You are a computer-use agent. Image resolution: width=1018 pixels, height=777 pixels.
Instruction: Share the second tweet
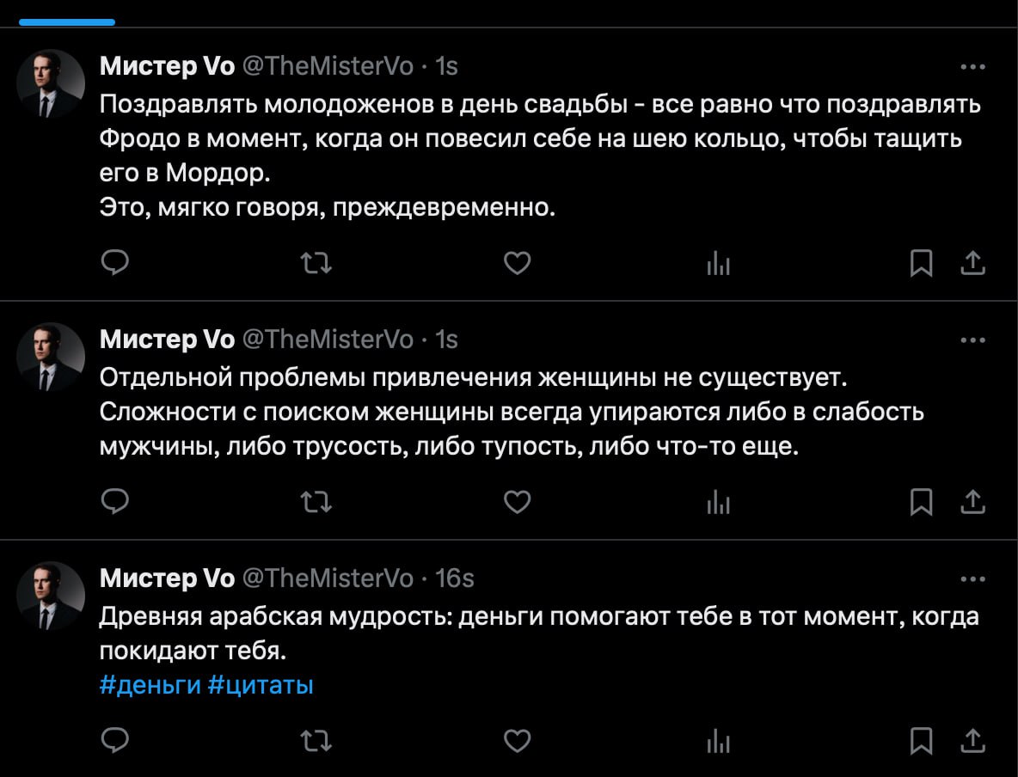(x=972, y=502)
